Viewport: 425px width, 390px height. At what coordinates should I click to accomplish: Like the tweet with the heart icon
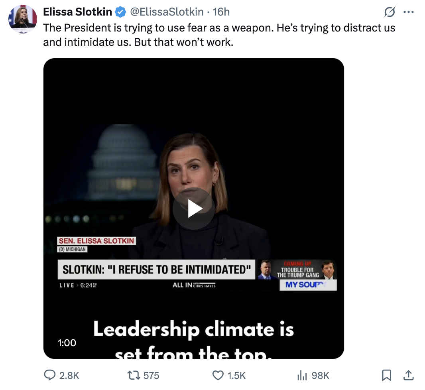218,375
